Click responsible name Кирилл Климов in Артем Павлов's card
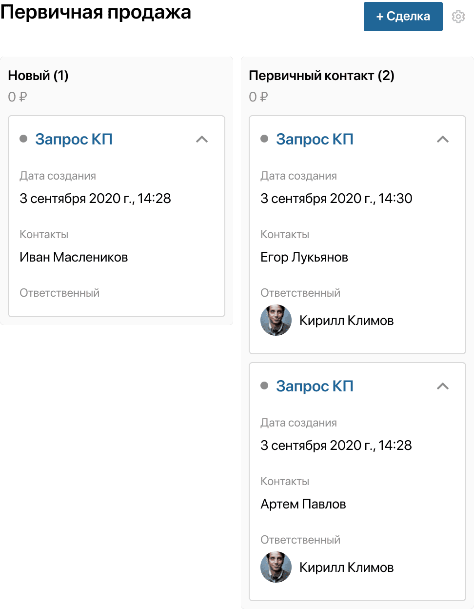The image size is (474, 609). coord(346,568)
